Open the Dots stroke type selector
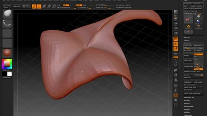Image resolution: width=207 pixels, height=116 pixels. click(7, 24)
